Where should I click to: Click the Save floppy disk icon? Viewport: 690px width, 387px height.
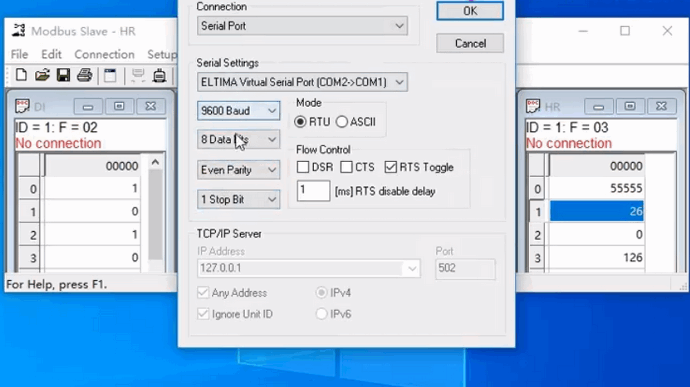point(63,75)
